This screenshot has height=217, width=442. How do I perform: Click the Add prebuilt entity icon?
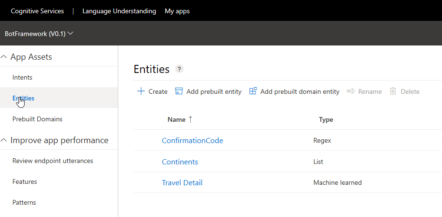pyautogui.click(x=179, y=91)
